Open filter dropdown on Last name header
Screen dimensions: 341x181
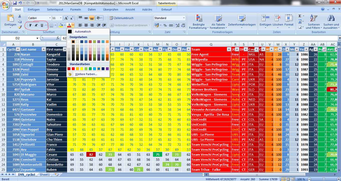pyautogui.click(x=44, y=49)
